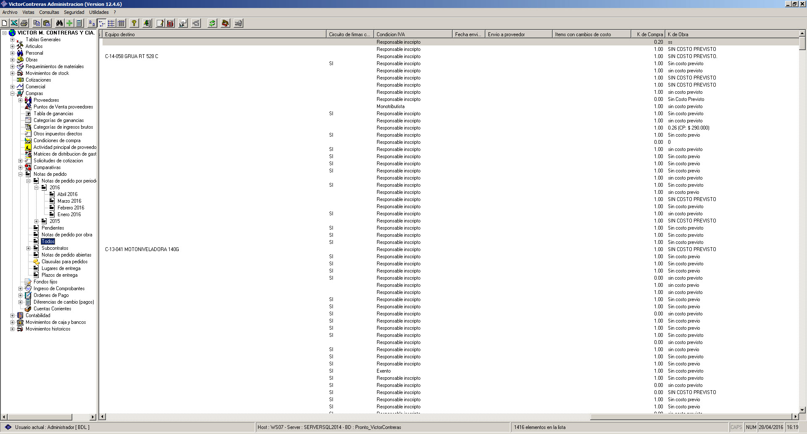Expand the Obras tree node
The image size is (807, 434).
12,60
